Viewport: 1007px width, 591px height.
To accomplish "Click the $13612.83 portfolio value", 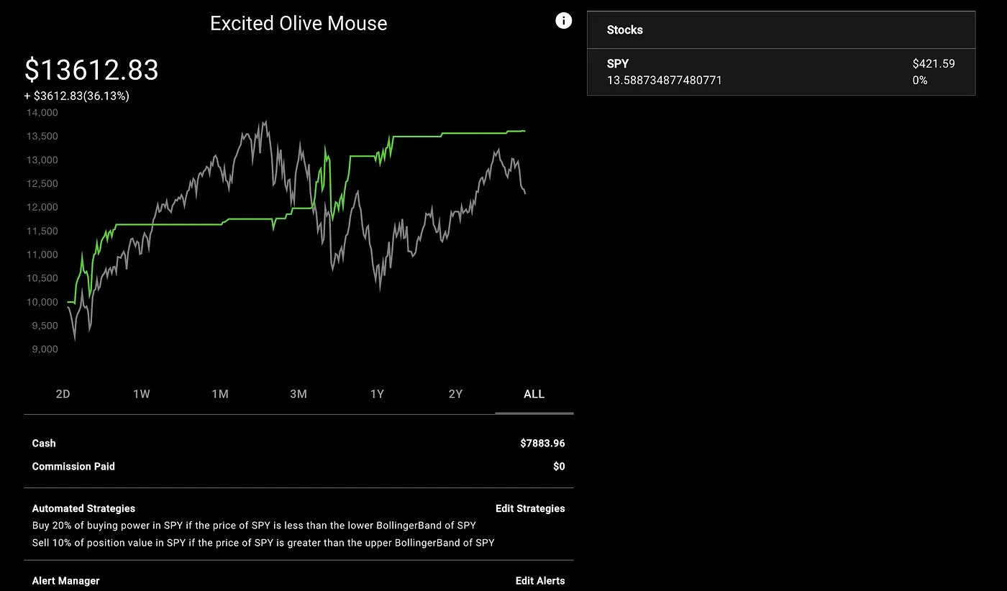I will coord(91,70).
